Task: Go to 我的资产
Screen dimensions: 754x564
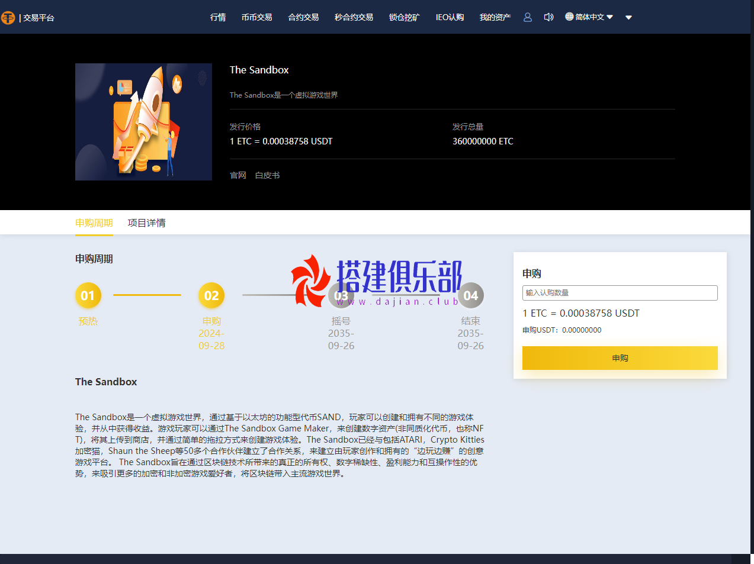Action: tap(495, 17)
